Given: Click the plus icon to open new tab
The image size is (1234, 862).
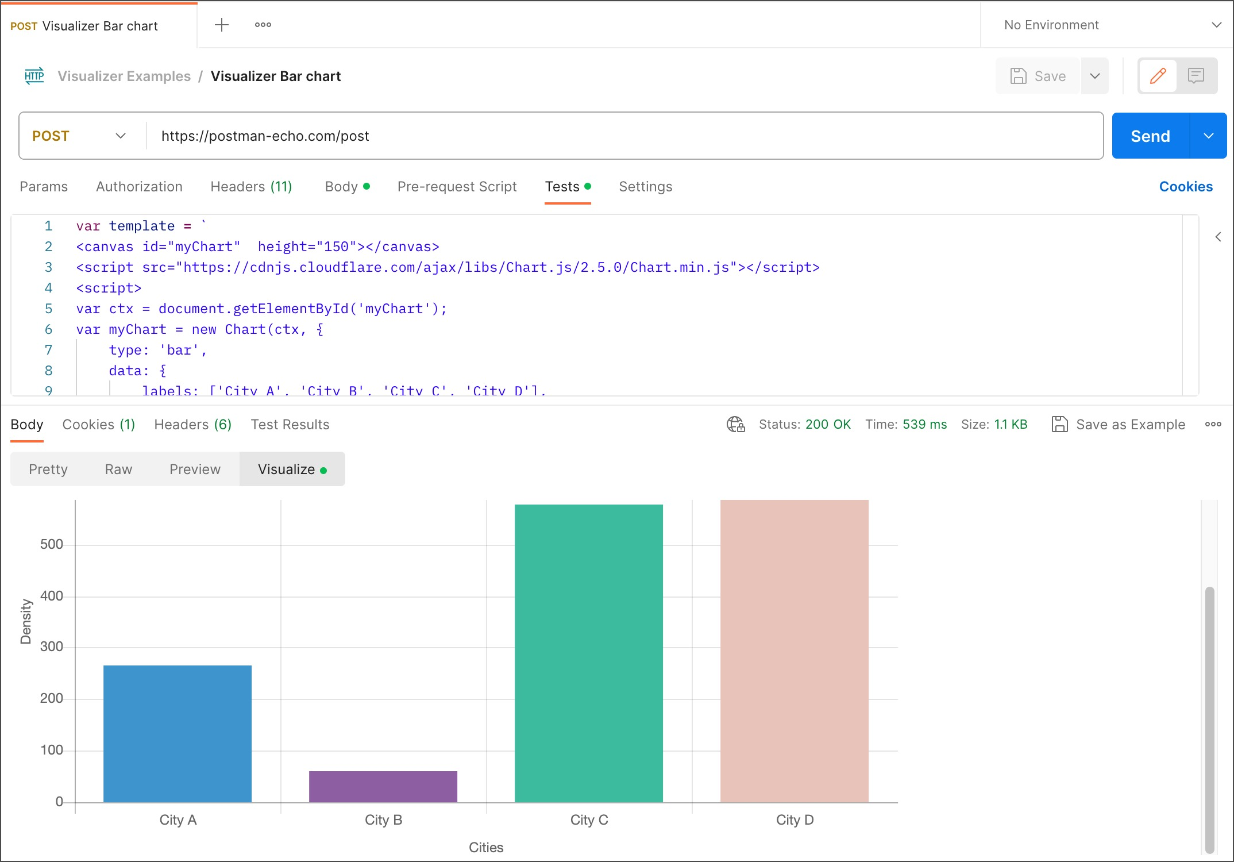Looking at the screenshot, I should click(221, 25).
